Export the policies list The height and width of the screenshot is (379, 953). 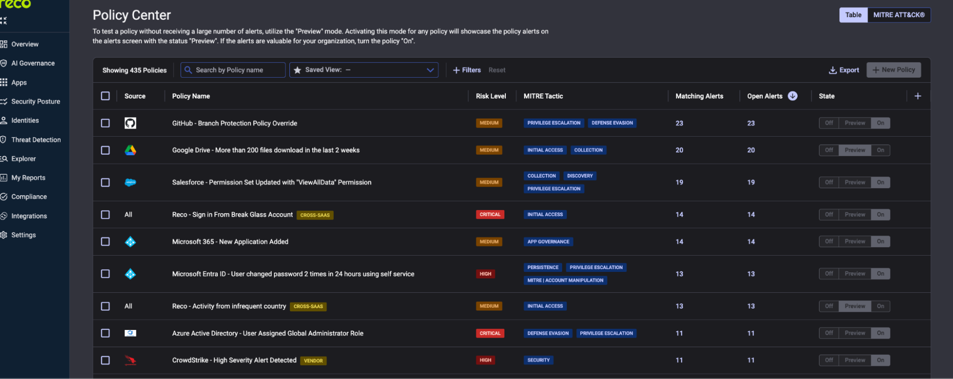click(844, 70)
